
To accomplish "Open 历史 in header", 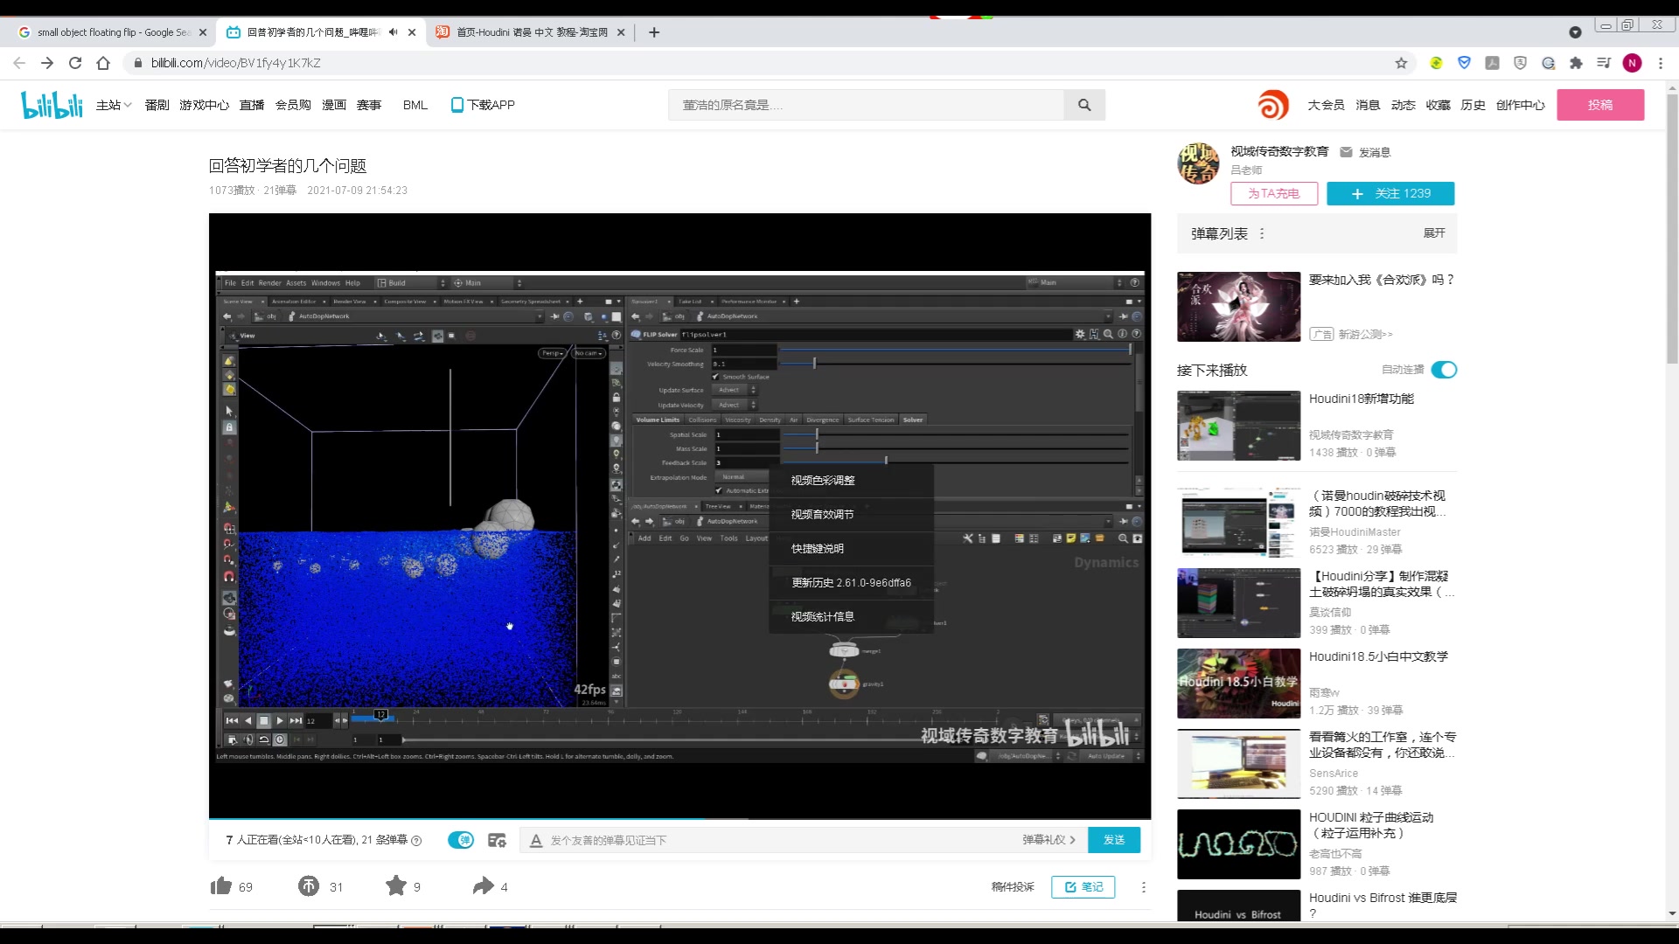I will click(1473, 105).
